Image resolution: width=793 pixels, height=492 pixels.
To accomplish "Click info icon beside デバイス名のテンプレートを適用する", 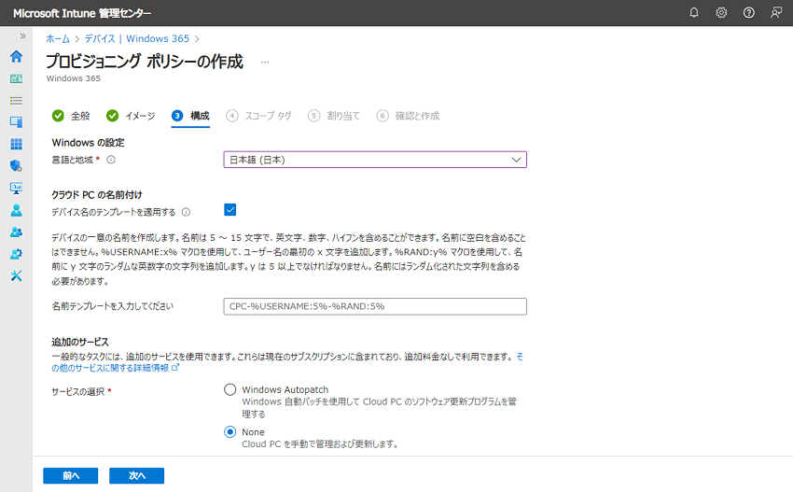I will [x=186, y=212].
